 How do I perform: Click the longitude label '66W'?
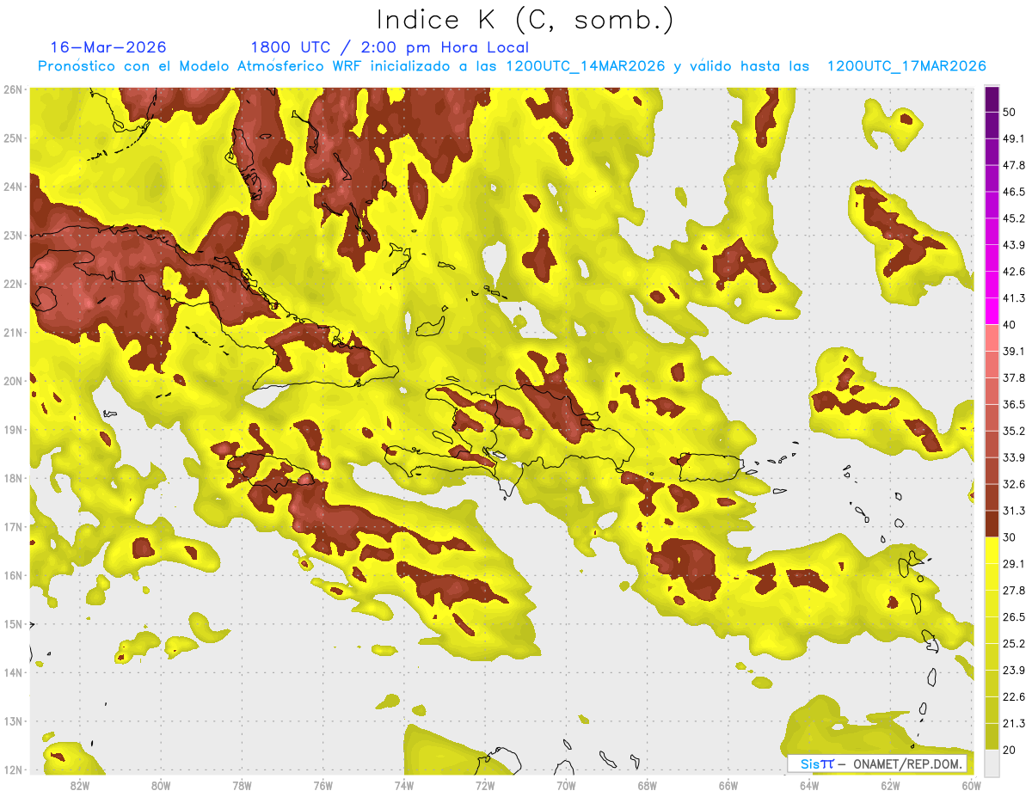(728, 786)
